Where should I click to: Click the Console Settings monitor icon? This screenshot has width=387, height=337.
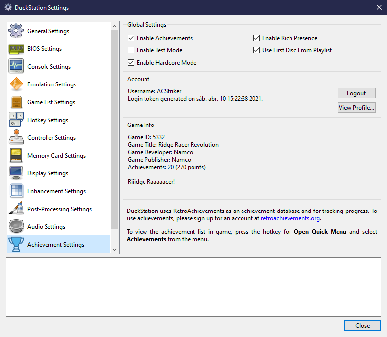pos(16,66)
